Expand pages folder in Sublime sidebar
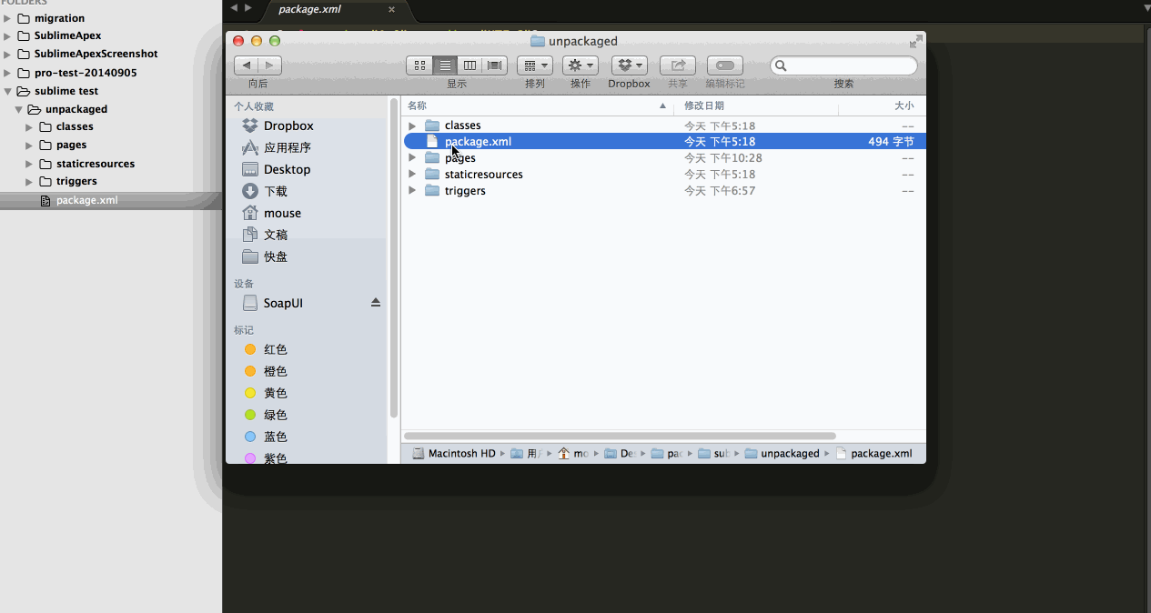 coord(29,146)
